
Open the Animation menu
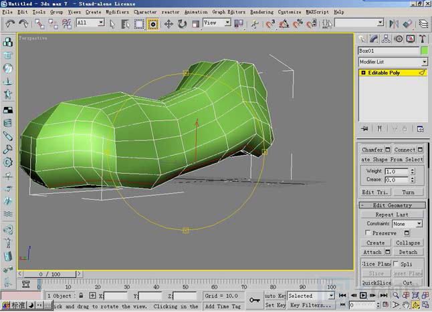pyautogui.click(x=196, y=12)
